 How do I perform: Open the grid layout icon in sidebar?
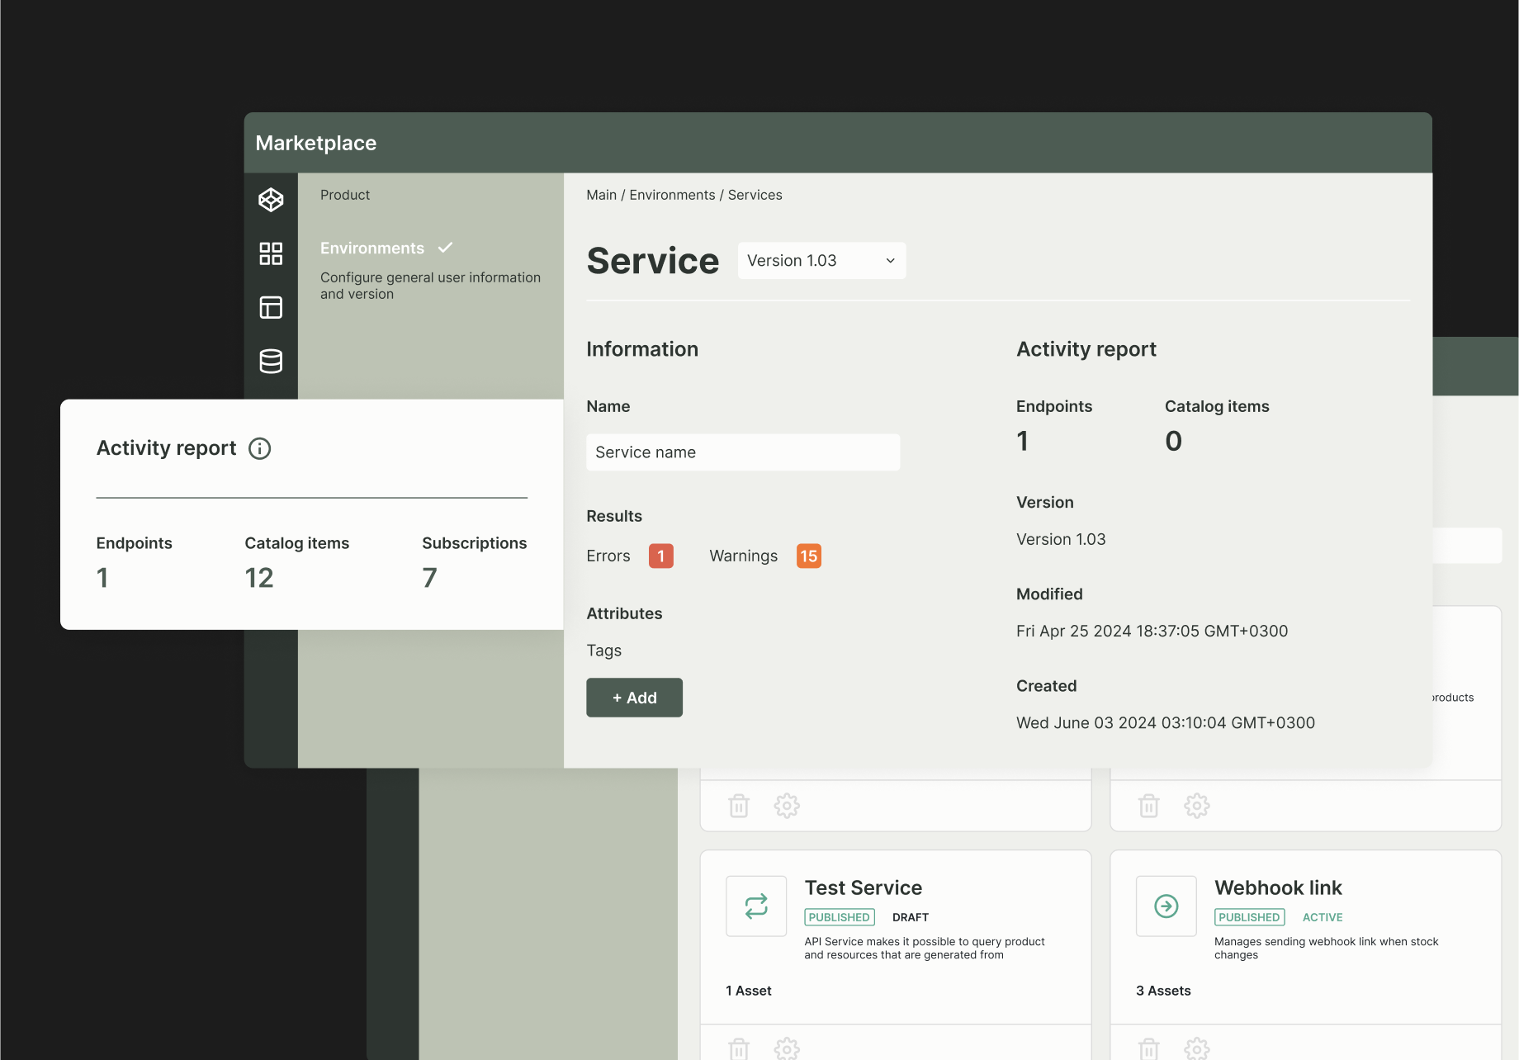tap(270, 253)
